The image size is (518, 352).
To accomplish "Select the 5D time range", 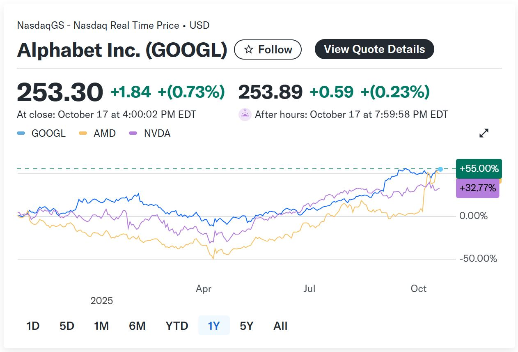I will click(67, 326).
